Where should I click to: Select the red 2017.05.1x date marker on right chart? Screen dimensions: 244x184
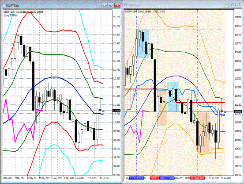coord(155,178)
